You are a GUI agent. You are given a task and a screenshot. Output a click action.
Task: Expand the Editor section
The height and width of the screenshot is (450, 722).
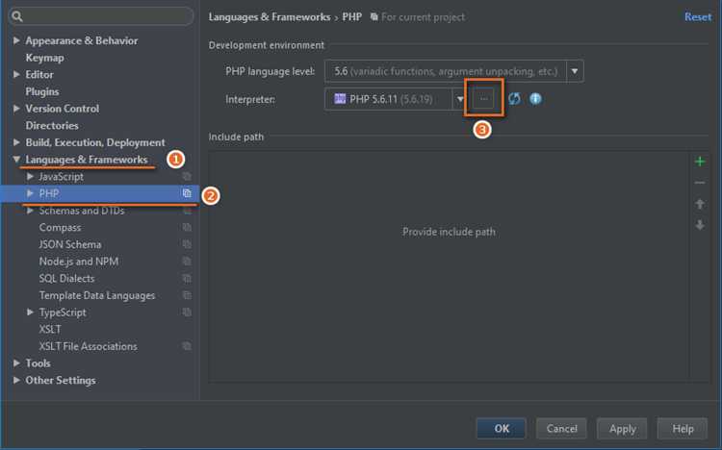point(16,75)
